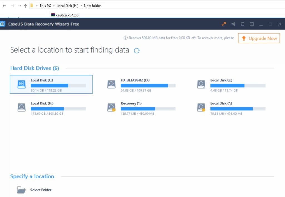This screenshot has height=197, width=285.
Task: Go up one folder in File Explorer
Action: [x=25, y=6]
